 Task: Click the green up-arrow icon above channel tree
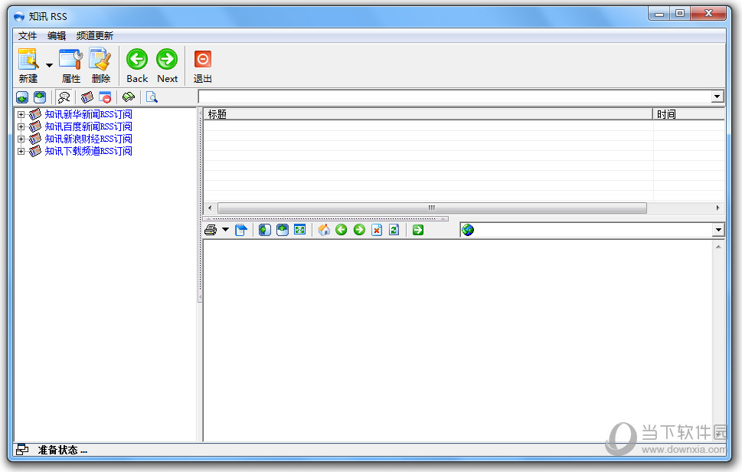tap(40, 97)
